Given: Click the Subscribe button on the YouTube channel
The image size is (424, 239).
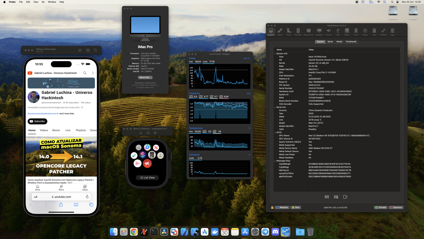Looking at the screenshot, I should coord(37,121).
